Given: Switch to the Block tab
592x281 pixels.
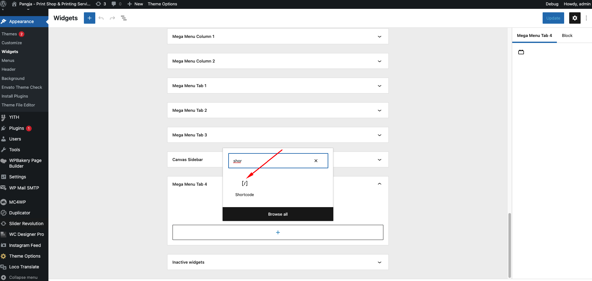Looking at the screenshot, I should click(x=567, y=35).
